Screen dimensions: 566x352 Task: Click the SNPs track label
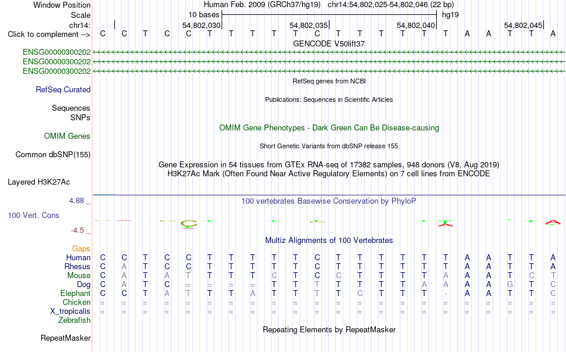point(80,118)
